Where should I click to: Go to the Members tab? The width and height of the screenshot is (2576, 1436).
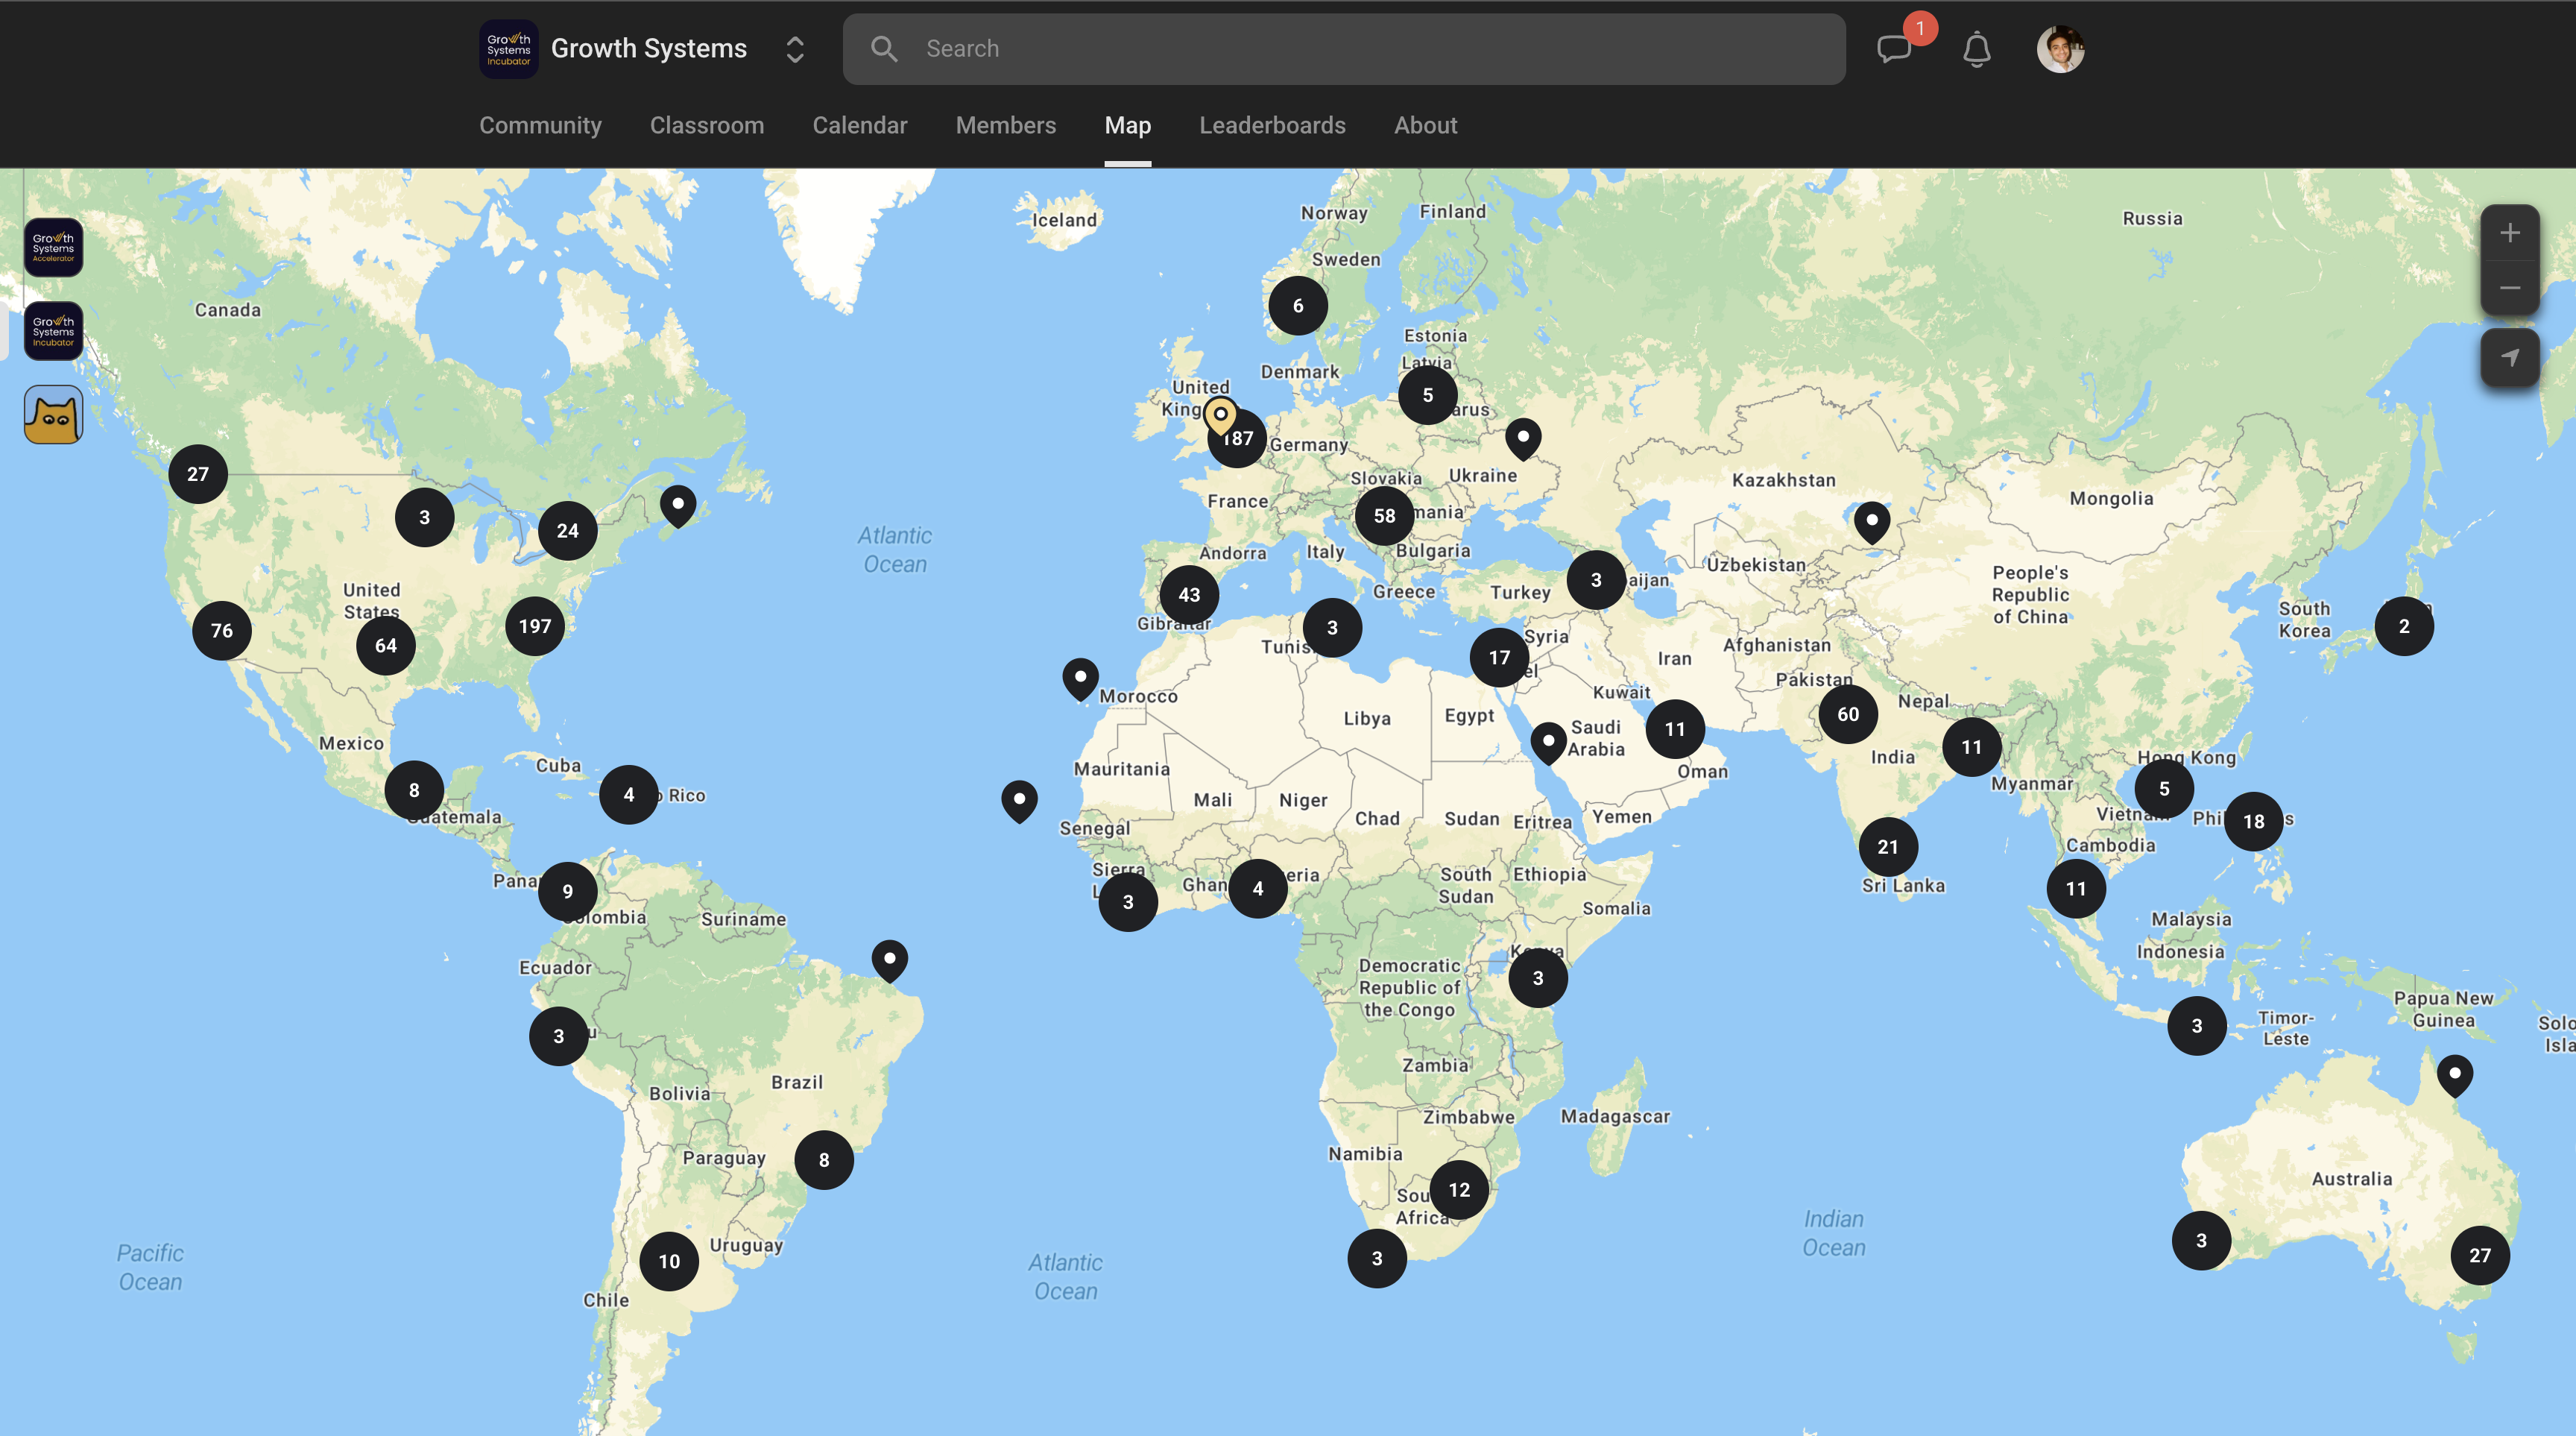click(x=1005, y=125)
